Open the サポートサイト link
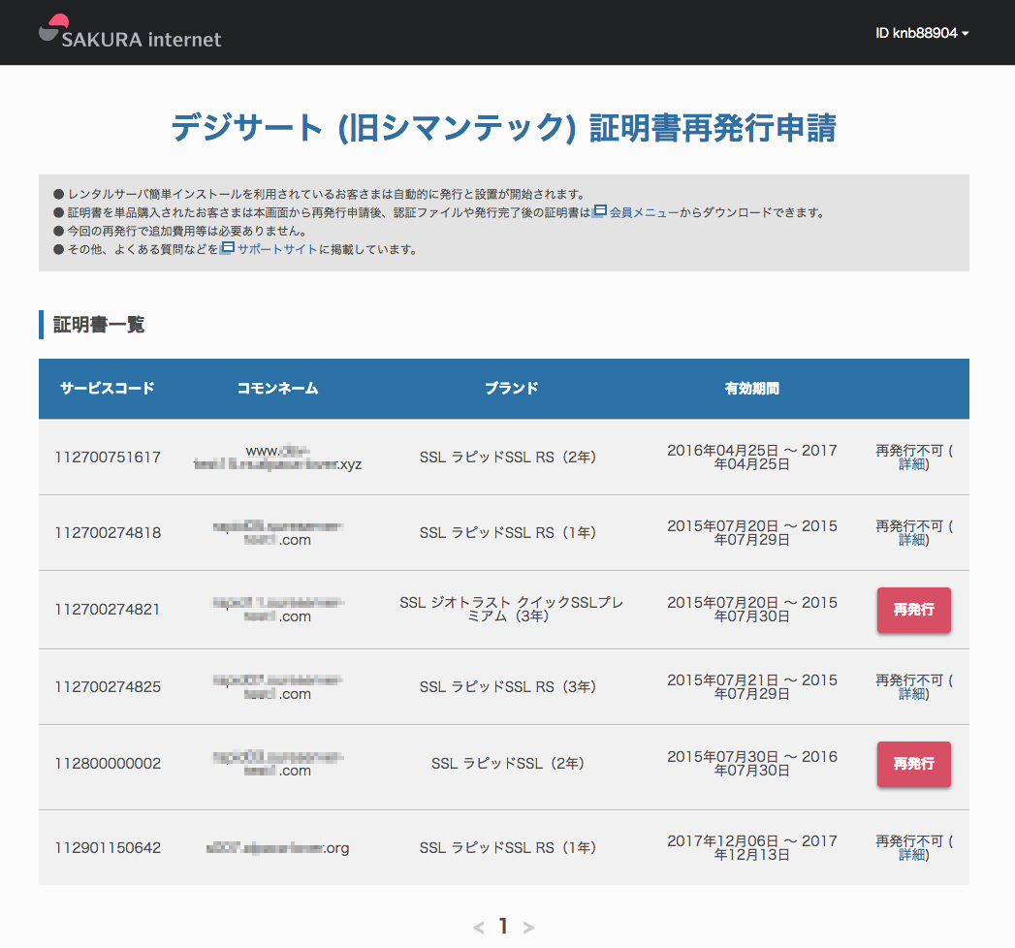 click(x=277, y=249)
